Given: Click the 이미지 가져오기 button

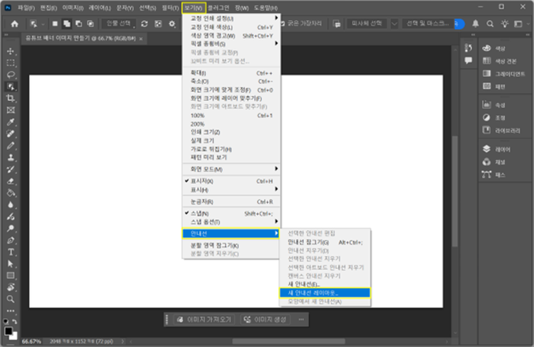Looking at the screenshot, I should pyautogui.click(x=204, y=319).
